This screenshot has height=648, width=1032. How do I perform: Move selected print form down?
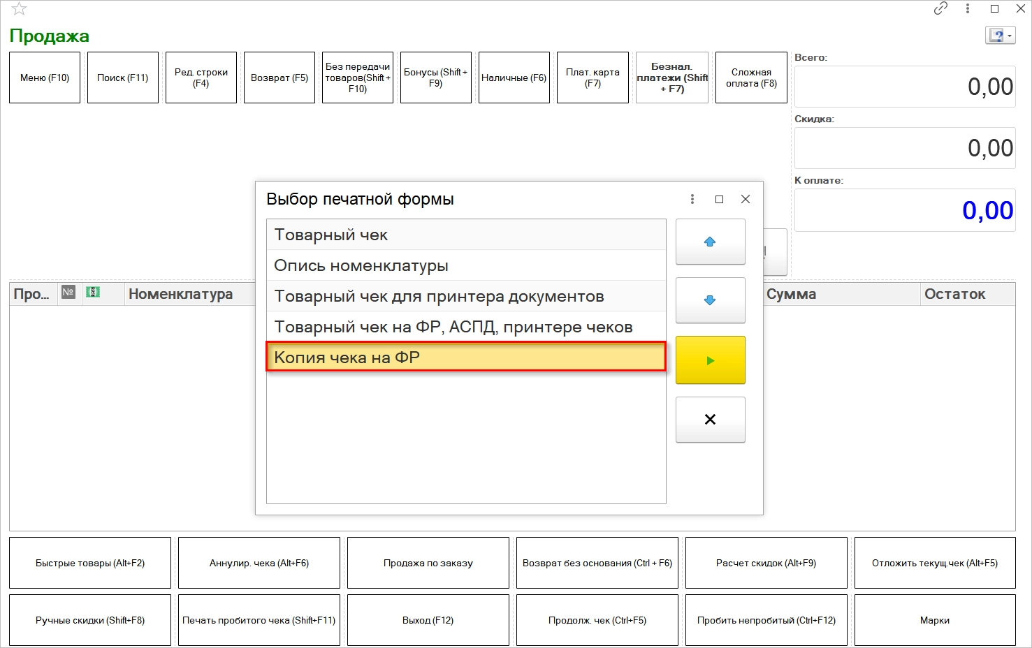tap(710, 300)
